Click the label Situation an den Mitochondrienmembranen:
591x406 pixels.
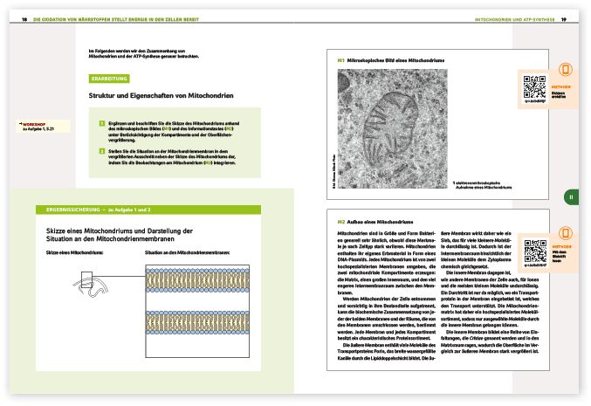pyautogui.click(x=188, y=252)
